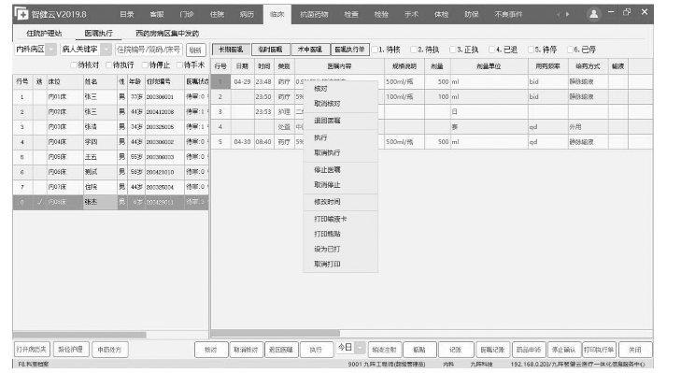Choose 退回医嘱 in the context menu
The width and height of the screenshot is (681, 373).
(x=340, y=121)
